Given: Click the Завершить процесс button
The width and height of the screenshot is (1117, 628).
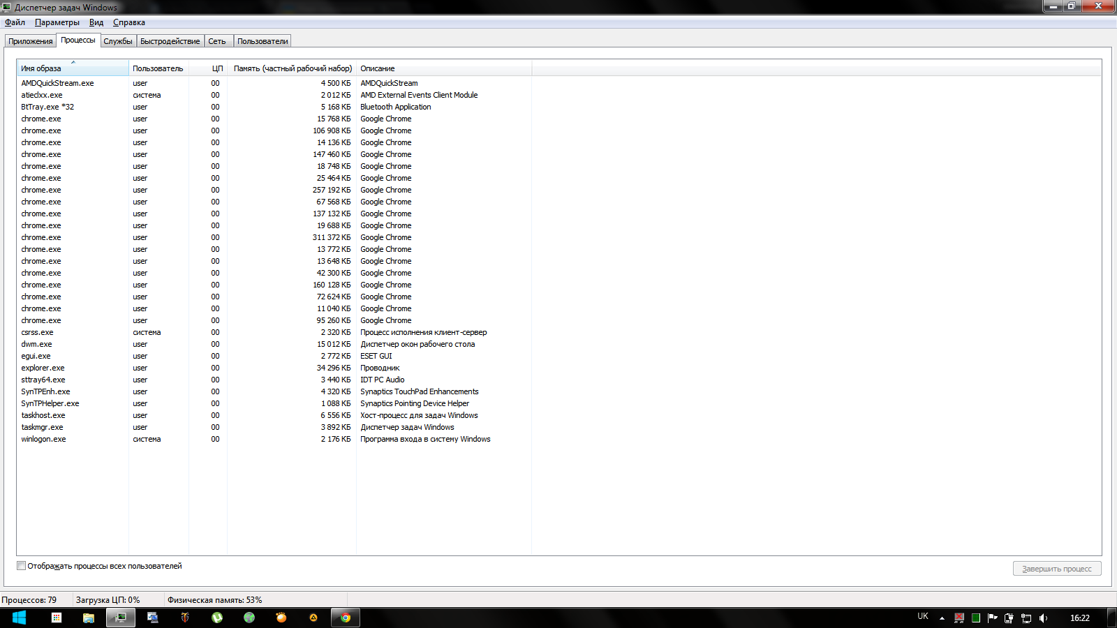Looking at the screenshot, I should coord(1056,569).
